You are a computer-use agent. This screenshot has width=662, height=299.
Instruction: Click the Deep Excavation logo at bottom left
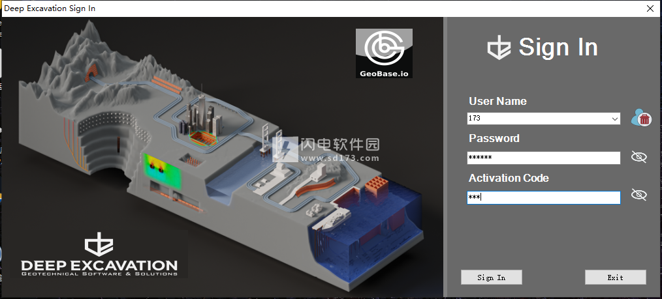(x=99, y=256)
